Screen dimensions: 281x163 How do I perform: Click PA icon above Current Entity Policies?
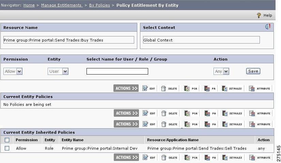207,88
